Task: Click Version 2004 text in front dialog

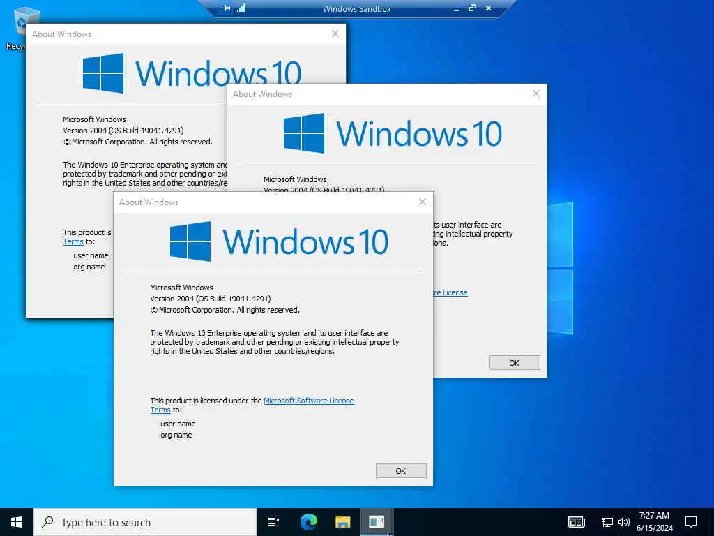Action: click(x=211, y=299)
